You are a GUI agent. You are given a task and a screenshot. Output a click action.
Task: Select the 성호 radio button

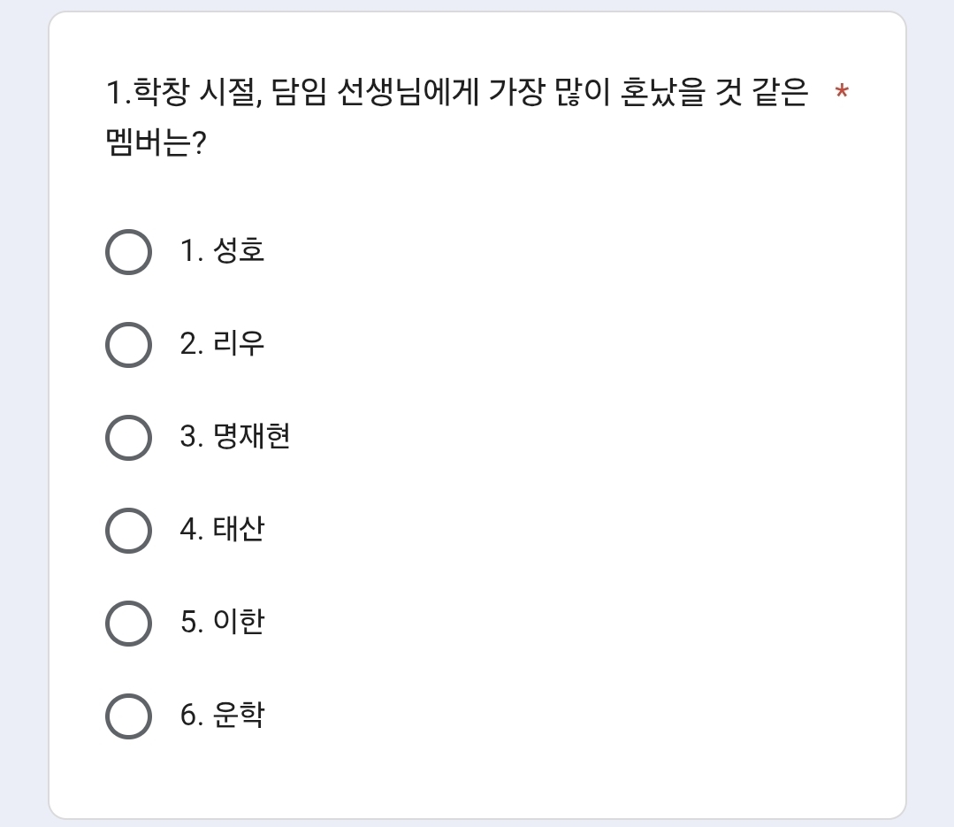click(128, 252)
